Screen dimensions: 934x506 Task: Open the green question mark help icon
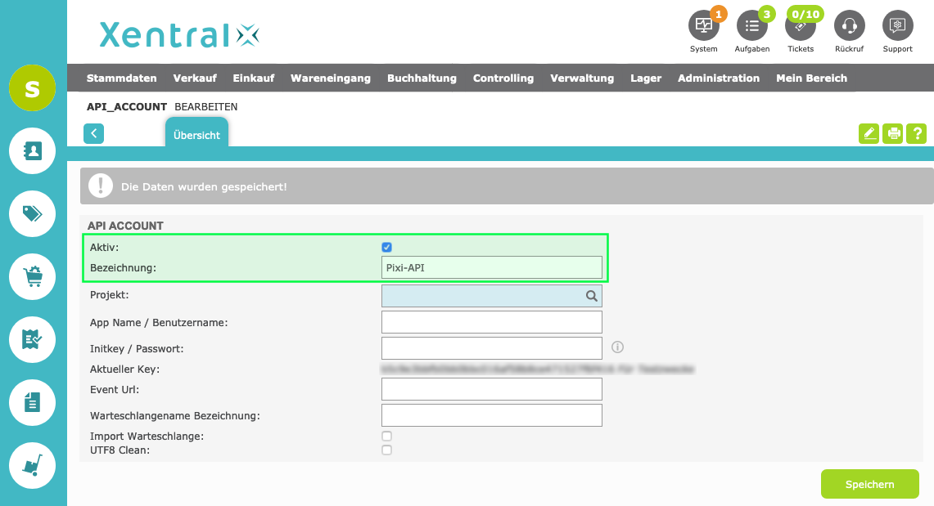coord(916,133)
